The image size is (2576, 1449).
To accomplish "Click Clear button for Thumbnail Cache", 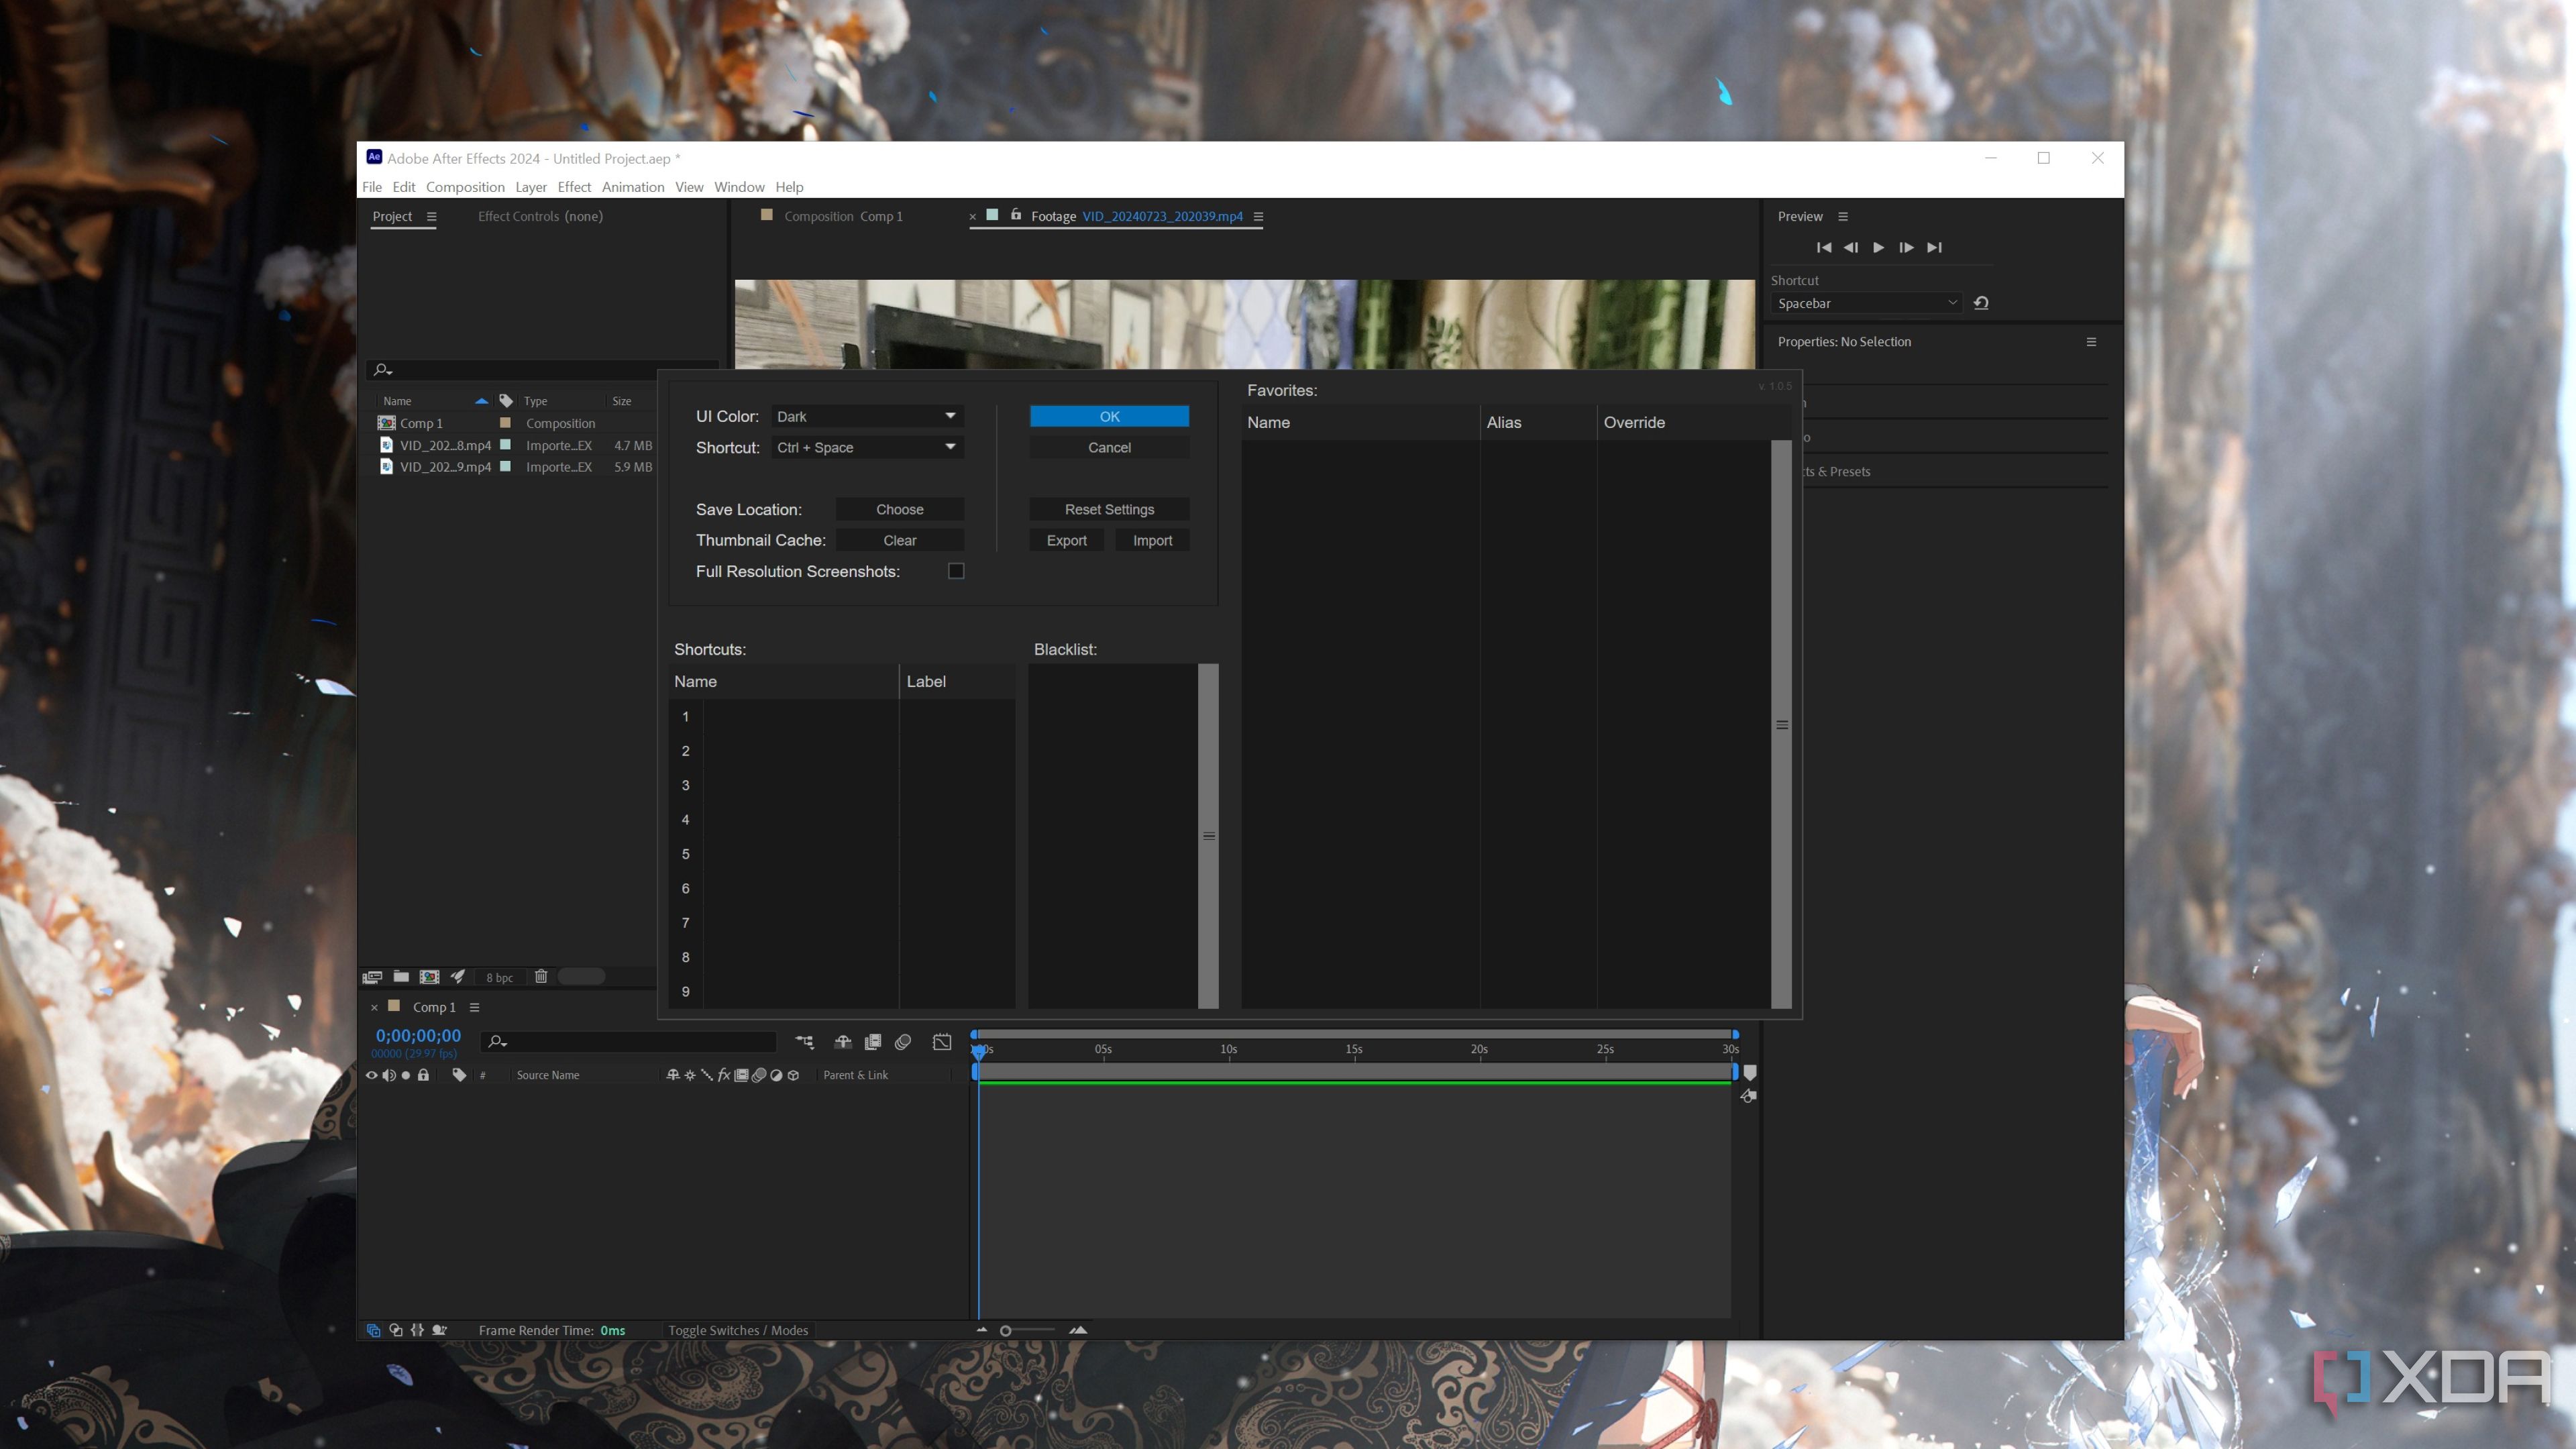I will point(899,540).
